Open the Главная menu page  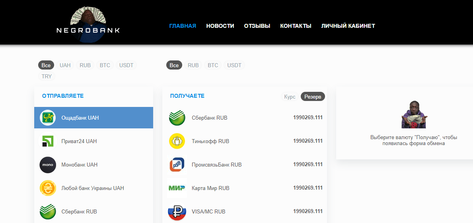183,26
